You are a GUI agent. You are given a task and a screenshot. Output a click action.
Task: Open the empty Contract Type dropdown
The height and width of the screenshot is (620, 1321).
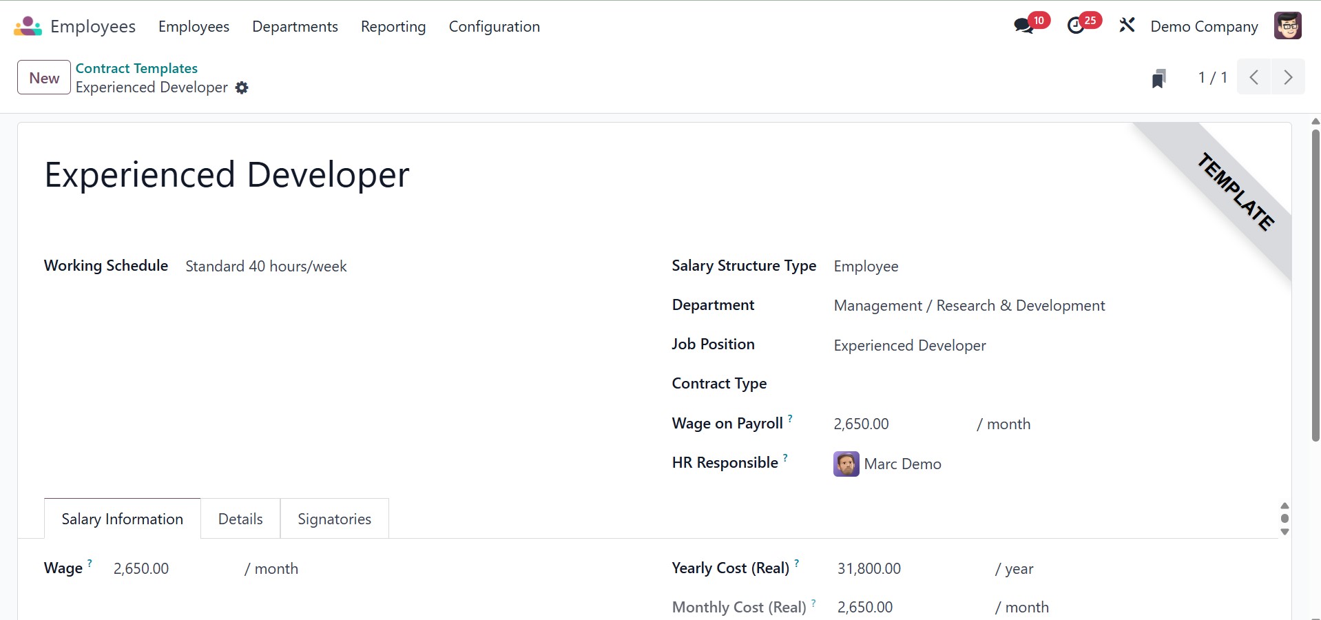coord(1048,384)
